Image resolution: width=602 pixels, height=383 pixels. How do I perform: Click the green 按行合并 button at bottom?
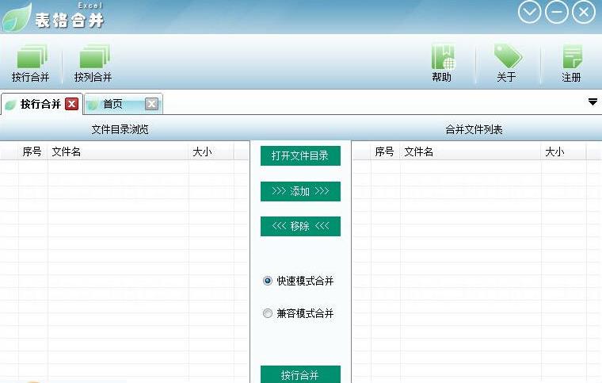point(300,374)
